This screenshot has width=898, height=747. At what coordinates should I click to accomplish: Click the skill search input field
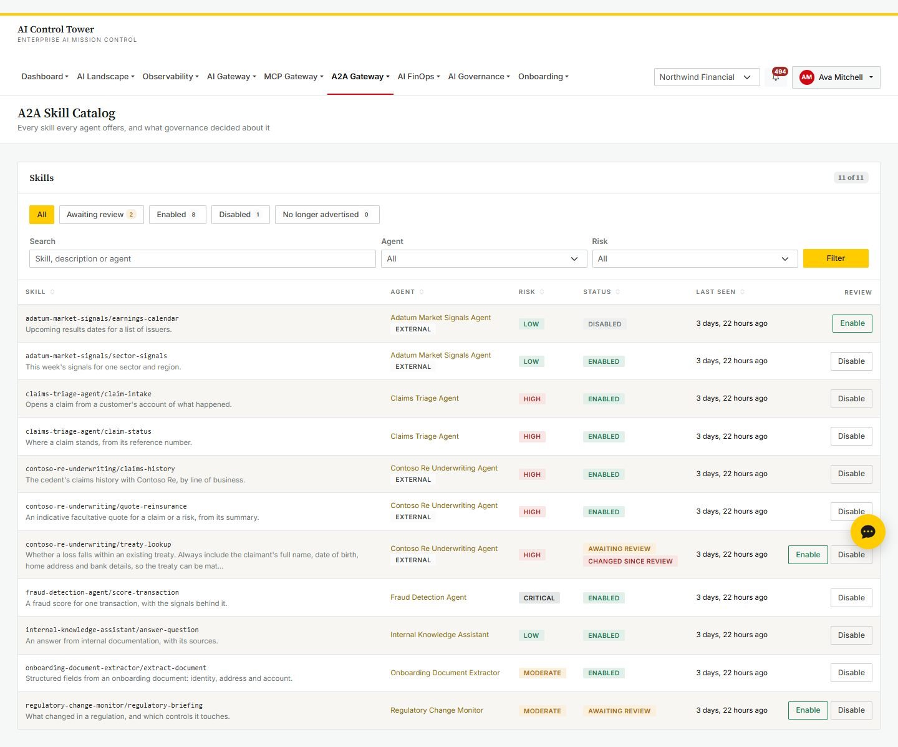coord(203,259)
